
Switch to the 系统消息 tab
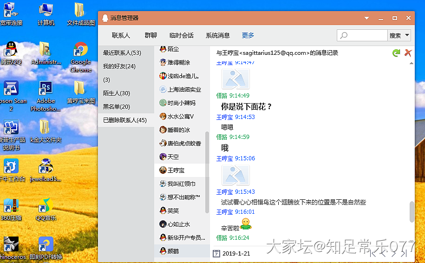(218, 35)
